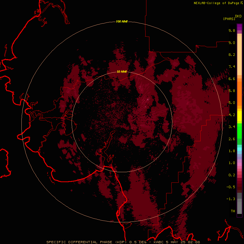Click the 9.8 scale value

(232, 30)
